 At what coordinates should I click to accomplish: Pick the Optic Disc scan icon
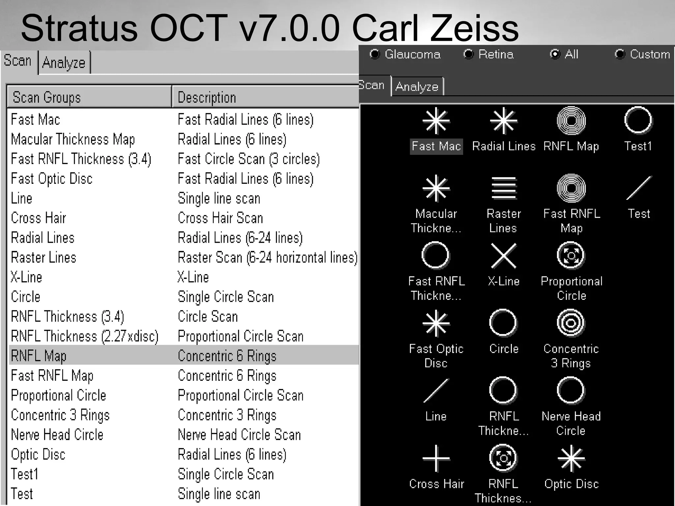click(571, 458)
